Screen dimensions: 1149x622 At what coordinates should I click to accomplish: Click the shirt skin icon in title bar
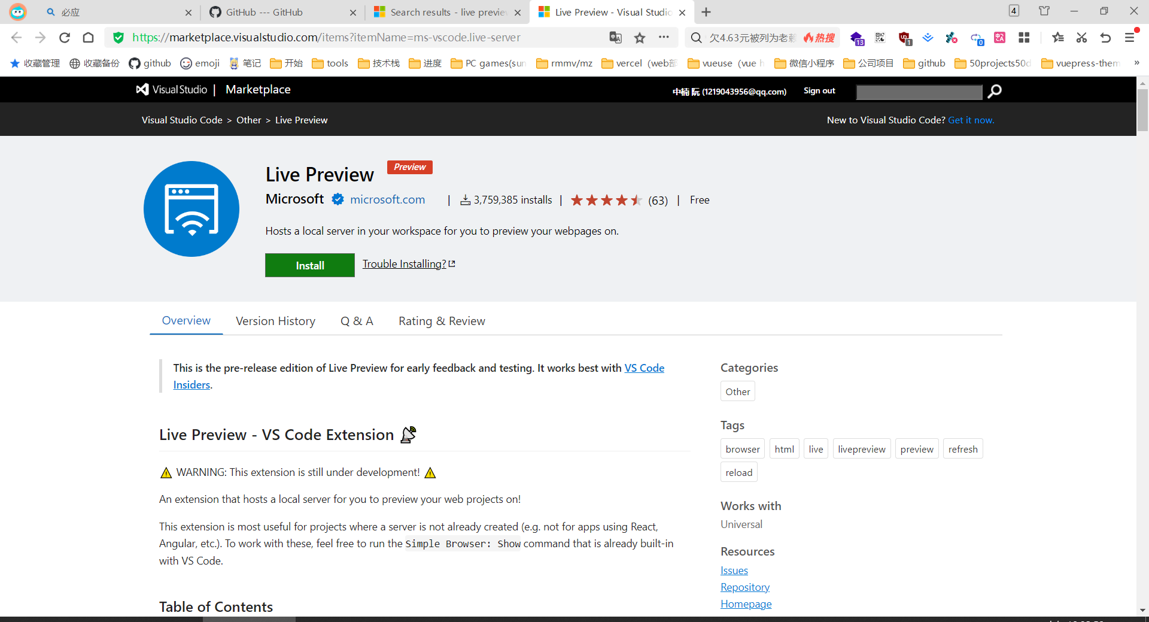(x=1044, y=11)
